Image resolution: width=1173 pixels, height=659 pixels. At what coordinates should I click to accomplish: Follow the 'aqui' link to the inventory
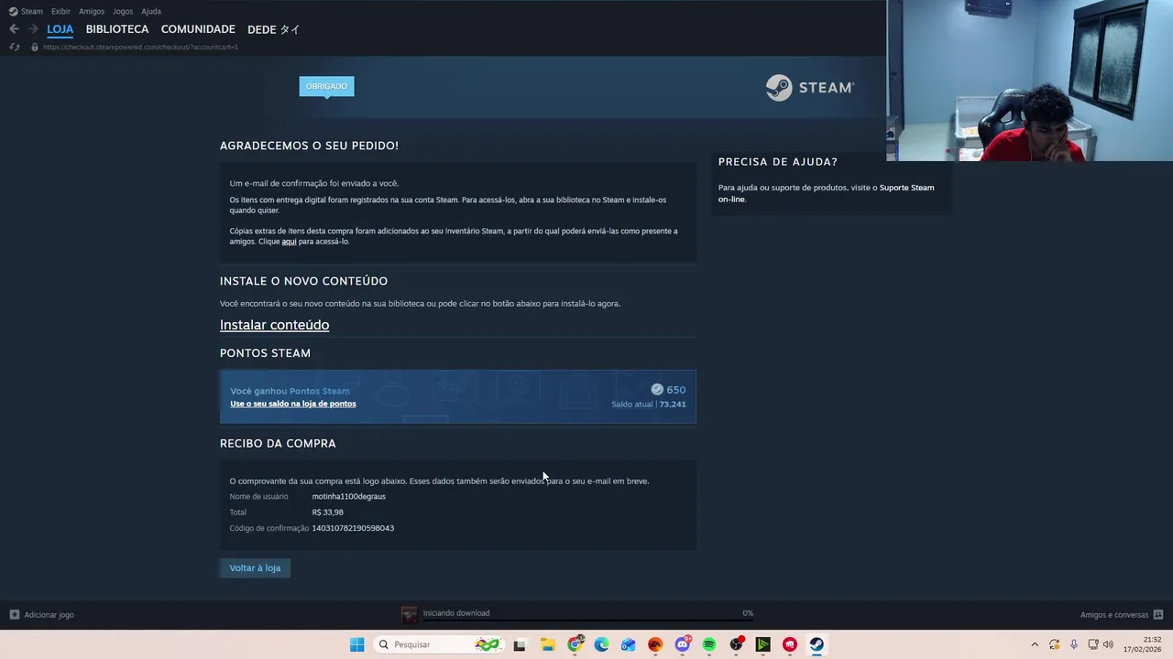tap(289, 242)
